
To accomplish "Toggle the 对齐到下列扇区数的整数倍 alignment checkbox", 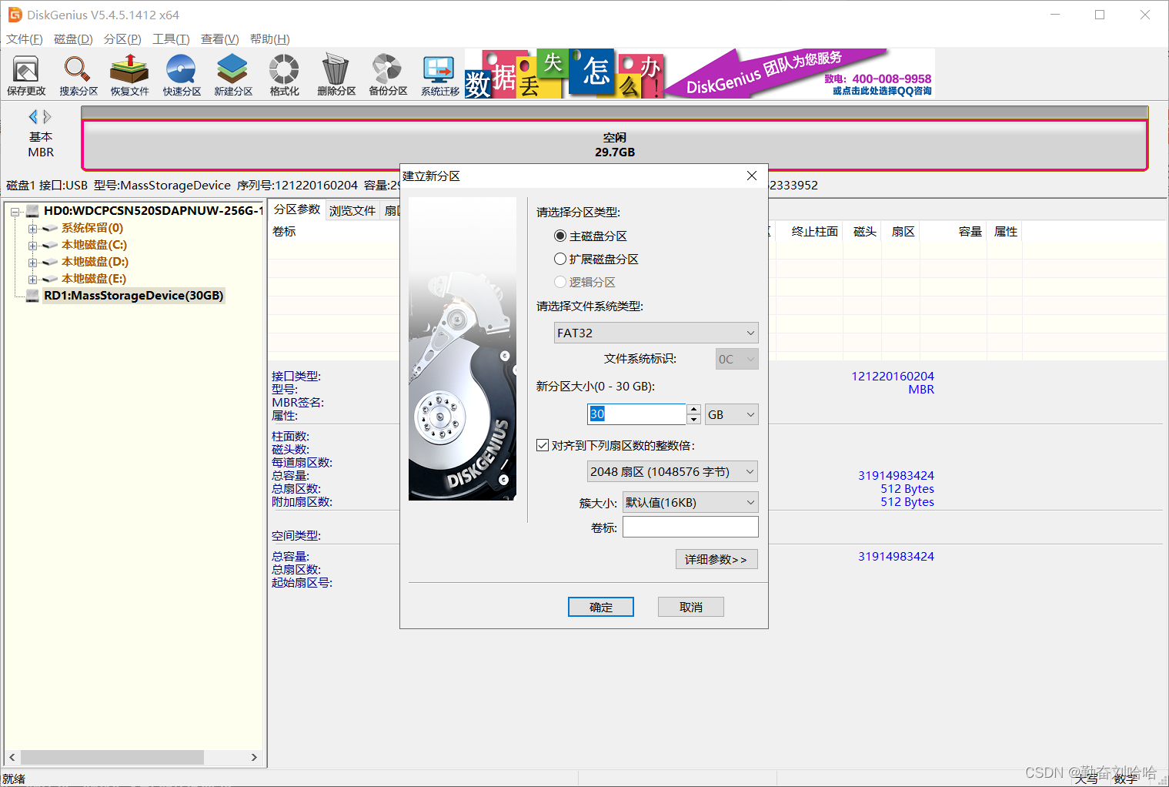I will pos(543,445).
